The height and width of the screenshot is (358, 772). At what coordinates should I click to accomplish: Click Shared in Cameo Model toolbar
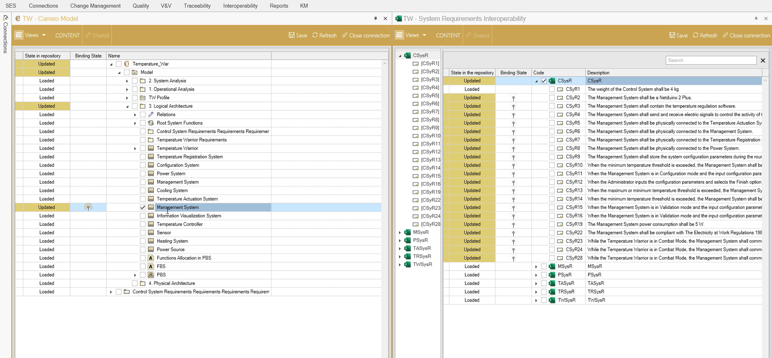coord(97,36)
